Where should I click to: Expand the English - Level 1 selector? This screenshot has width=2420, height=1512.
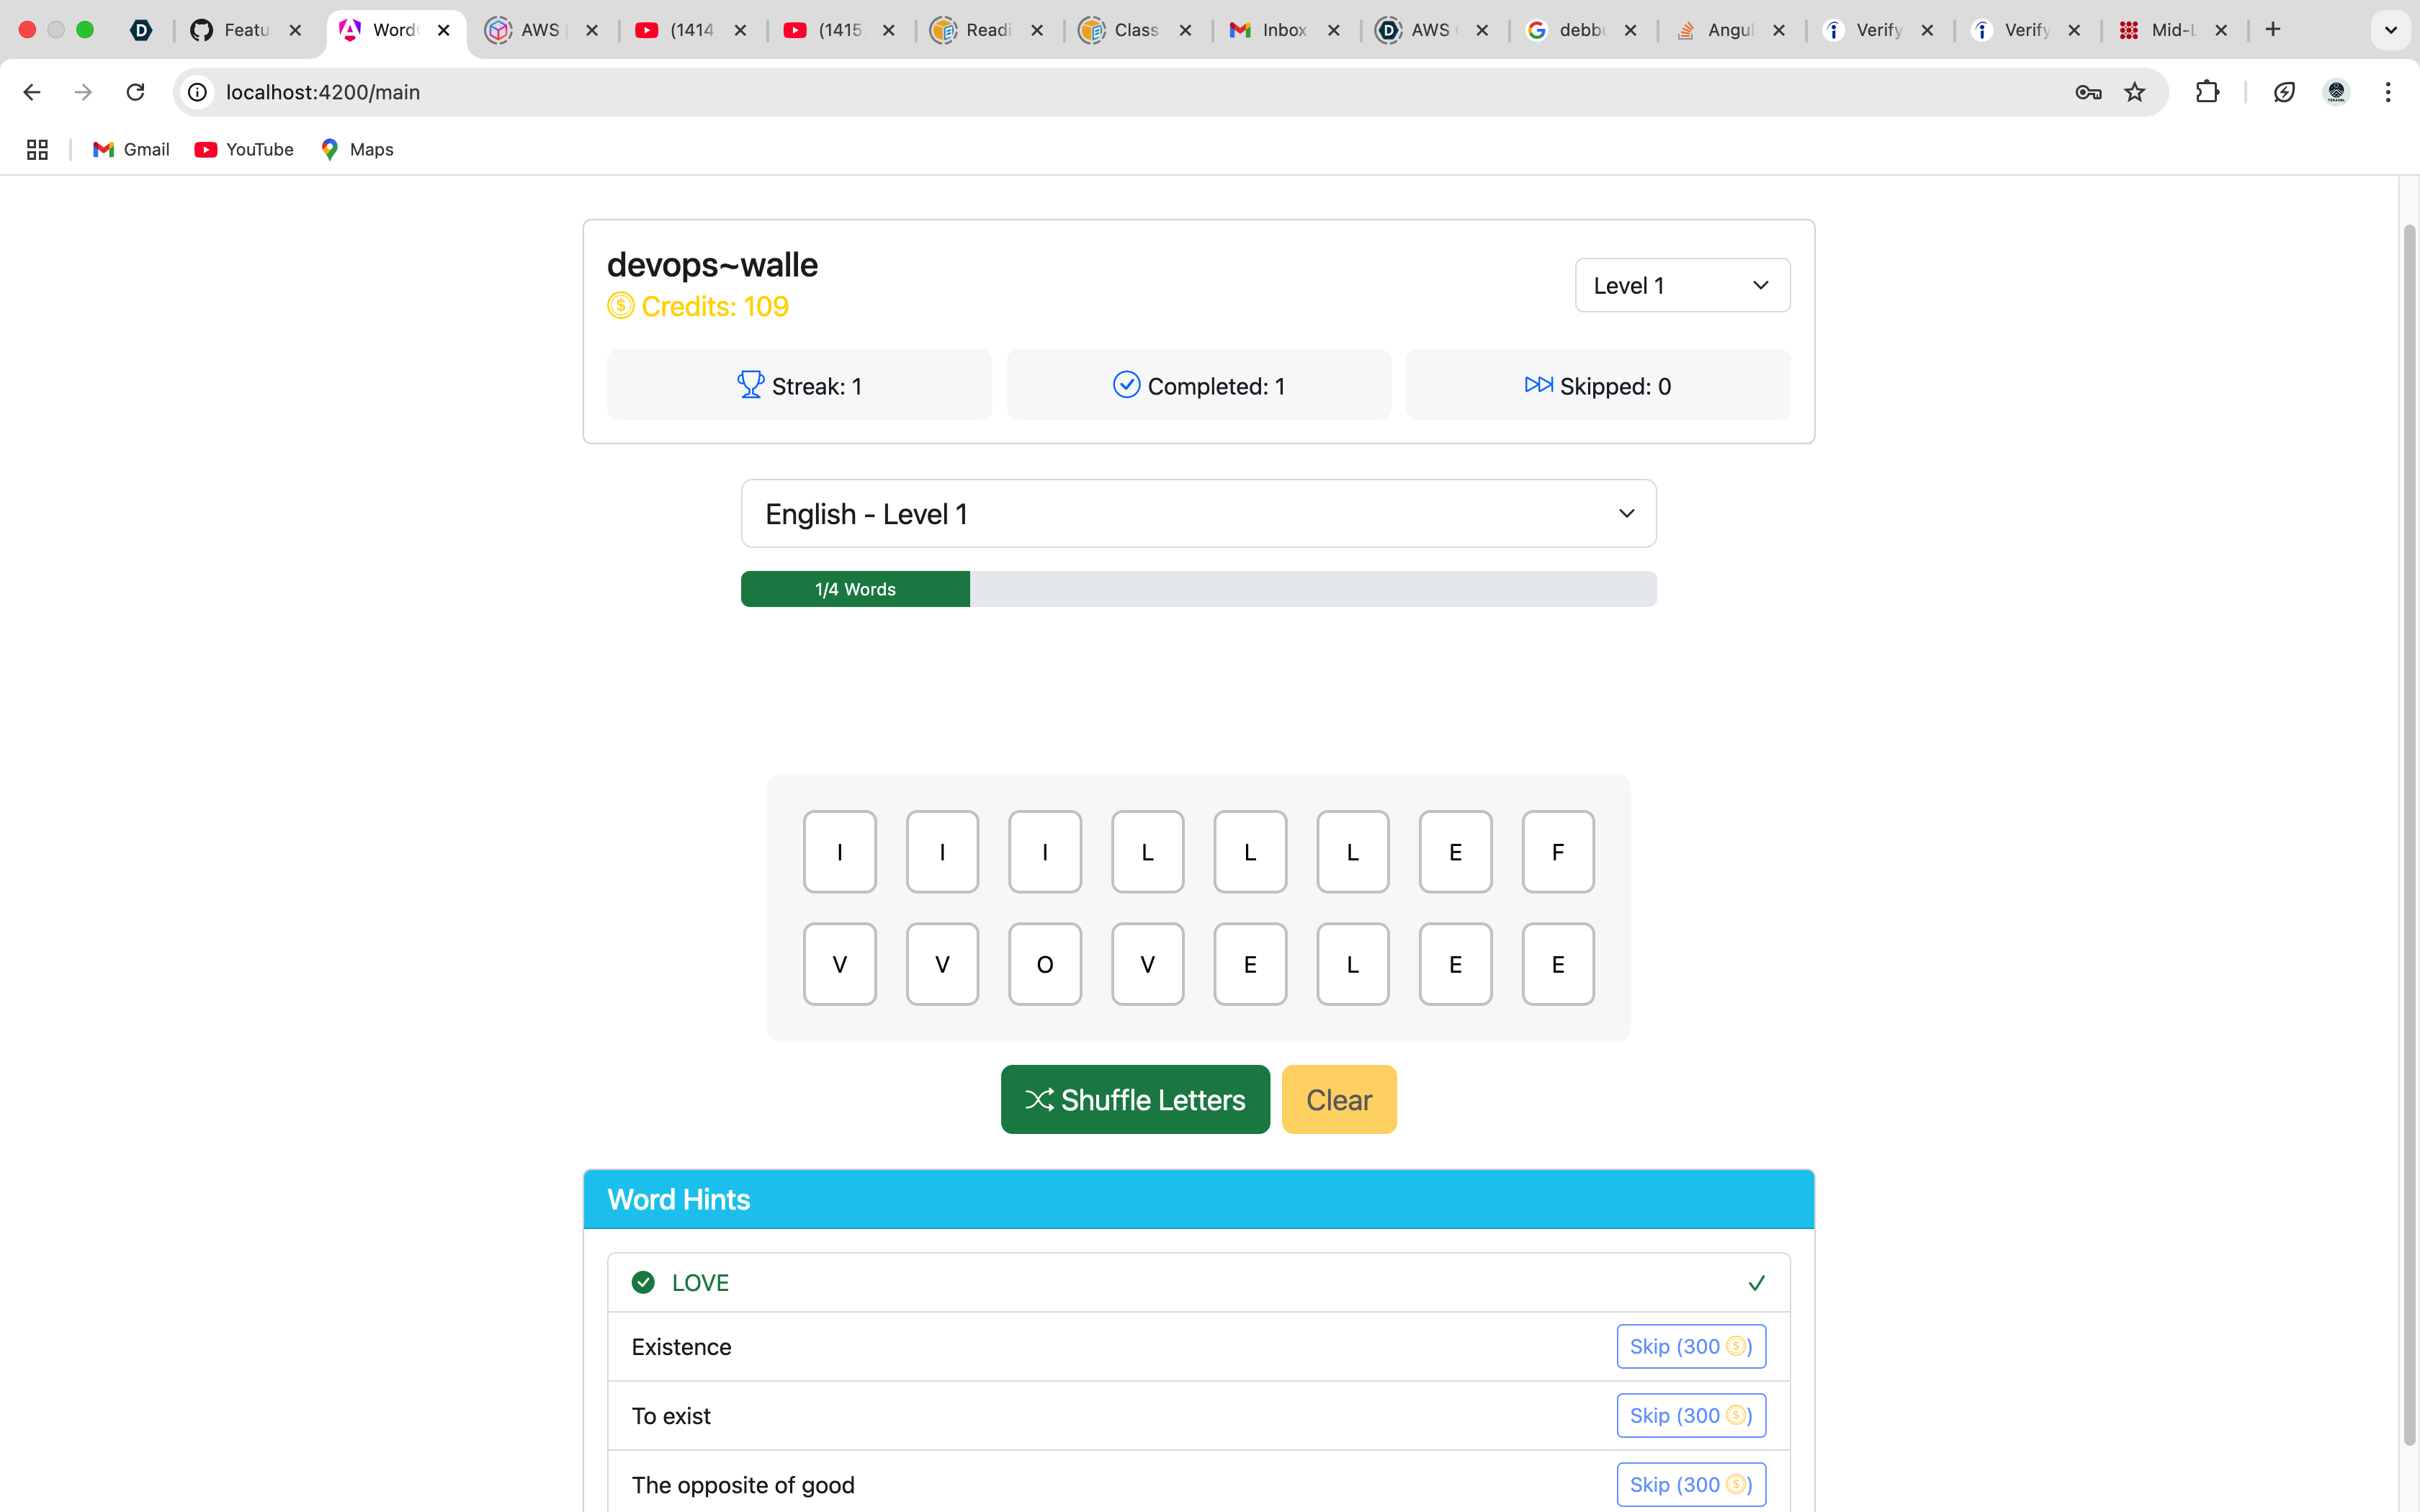[1198, 514]
